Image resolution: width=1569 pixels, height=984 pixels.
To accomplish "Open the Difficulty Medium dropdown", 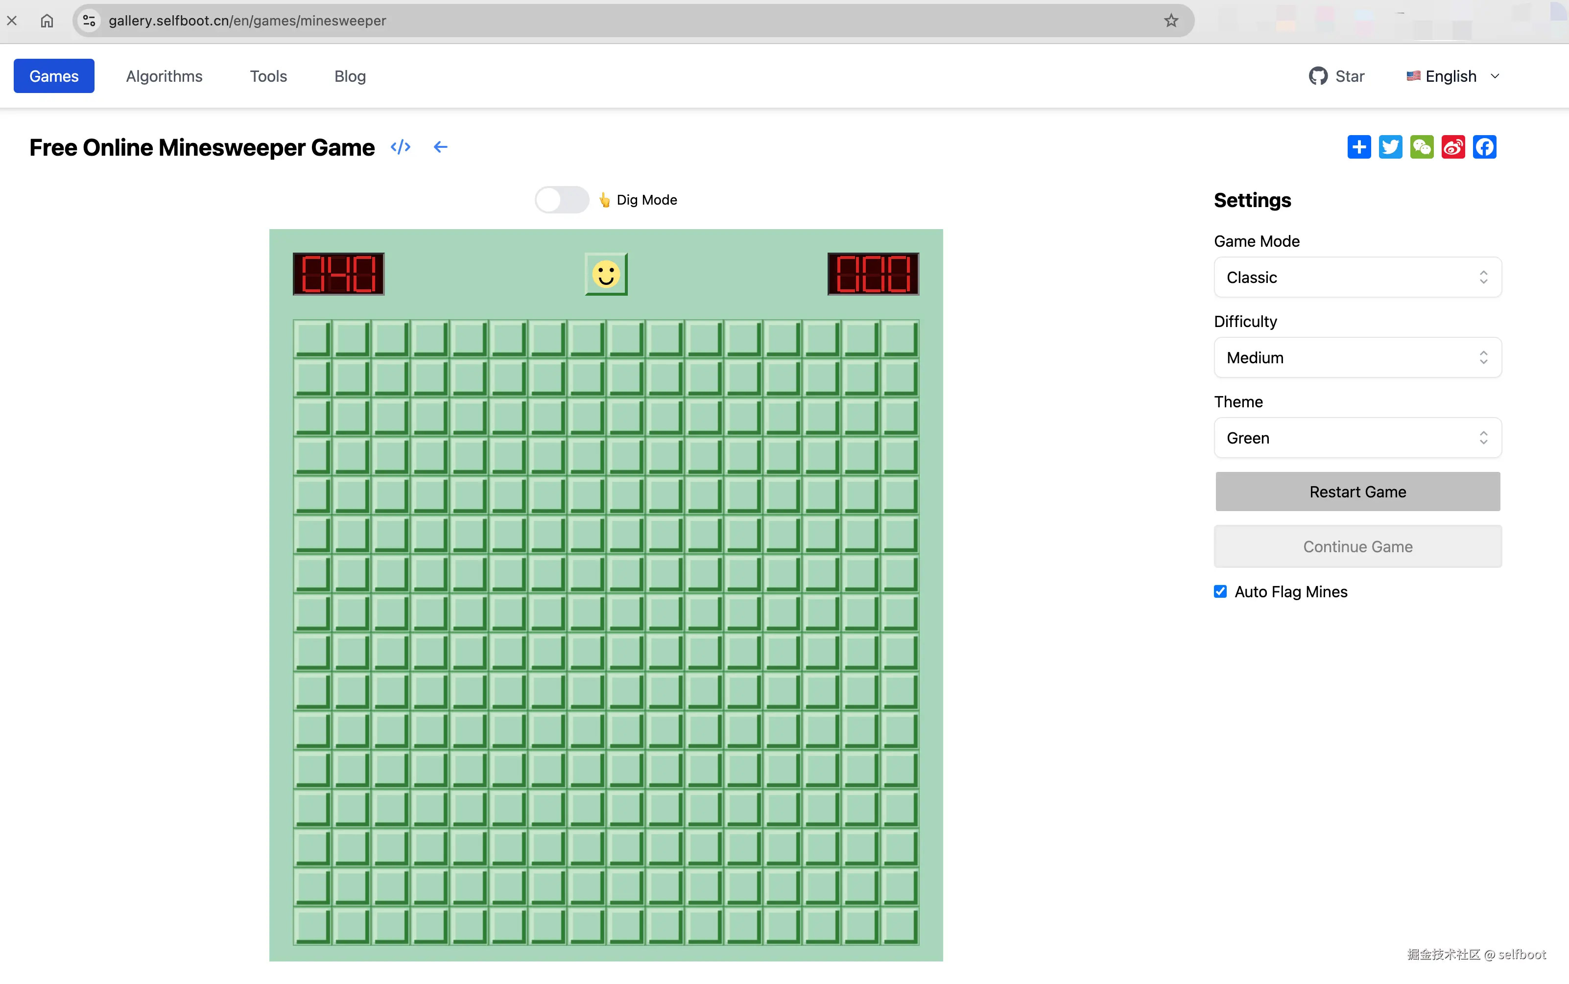I will point(1357,357).
